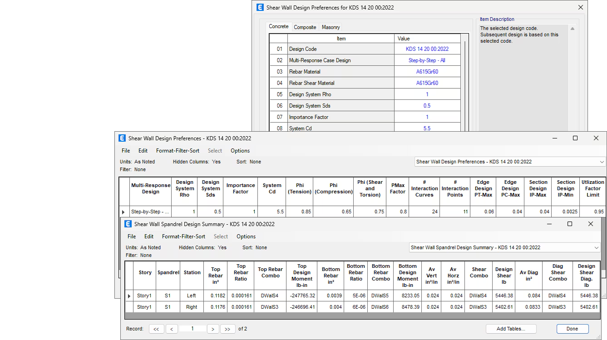Open the Shear Wall Spandrel Design Summary table dropdown

click(597, 248)
